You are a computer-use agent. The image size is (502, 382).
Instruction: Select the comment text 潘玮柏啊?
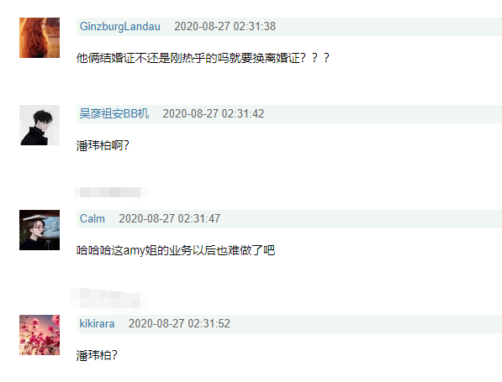103,145
